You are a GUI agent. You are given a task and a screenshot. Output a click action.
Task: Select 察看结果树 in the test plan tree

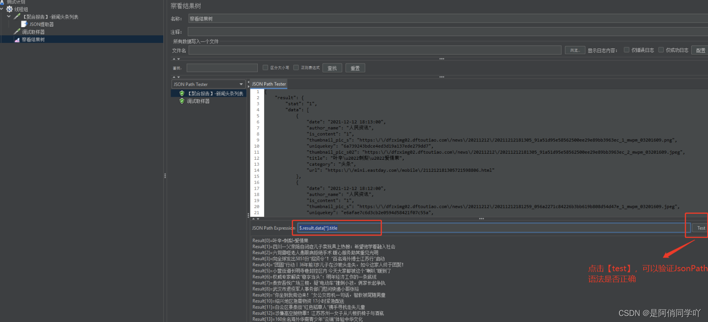click(33, 39)
